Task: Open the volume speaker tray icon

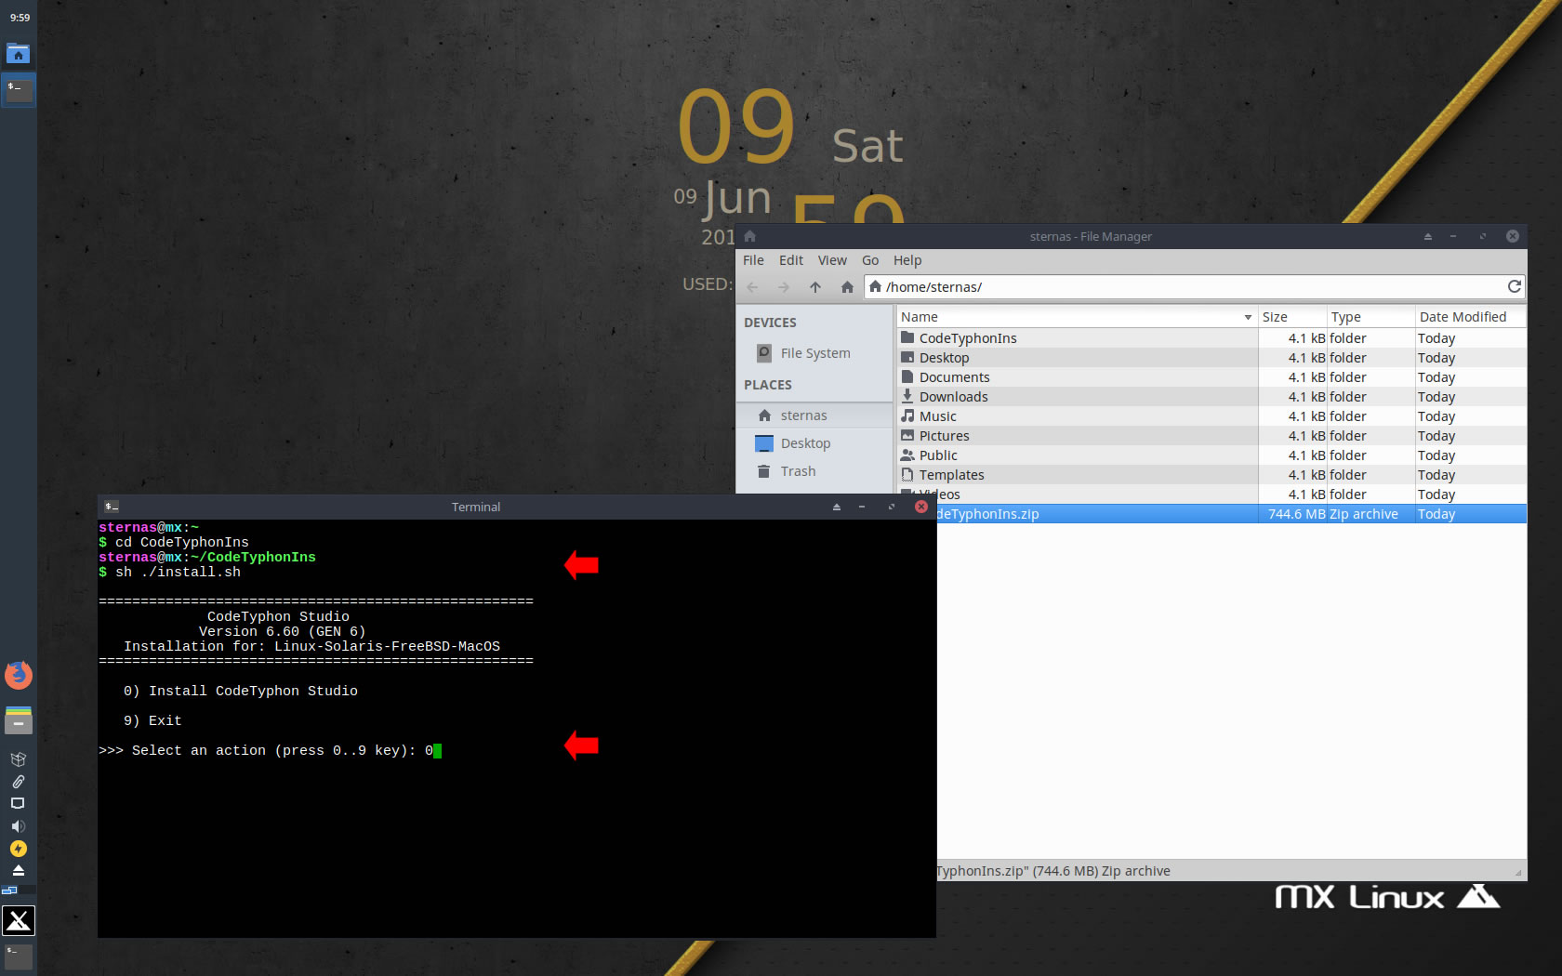Action: [18, 826]
